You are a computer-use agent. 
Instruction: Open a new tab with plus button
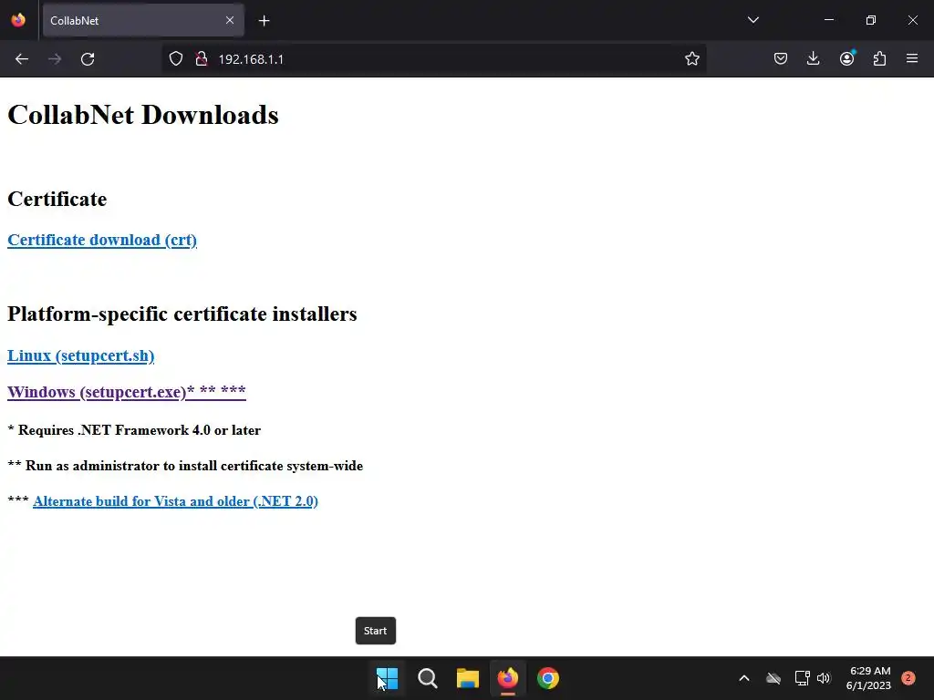click(264, 21)
